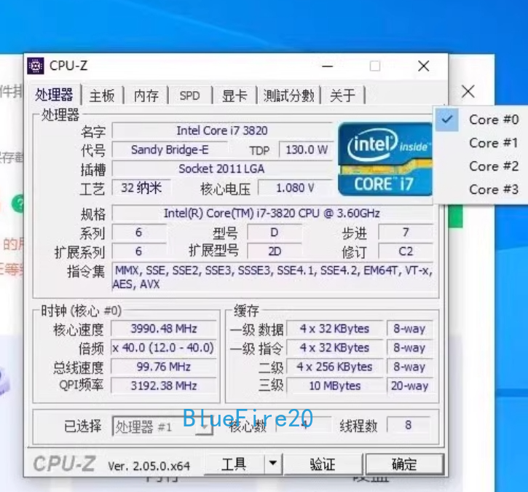Screen dimensions: 528x492
Task: Click the Intel Core i7 logo badge
Action: point(385,159)
